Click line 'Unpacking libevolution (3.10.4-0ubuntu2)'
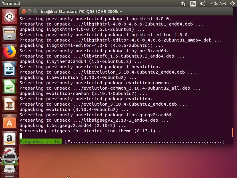 pyautogui.click(x=78, y=77)
